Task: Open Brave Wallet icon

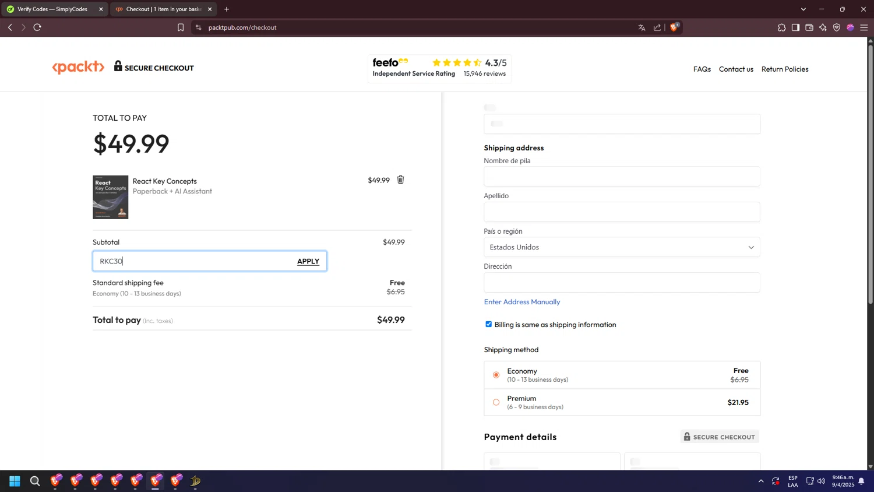Action: point(809,27)
